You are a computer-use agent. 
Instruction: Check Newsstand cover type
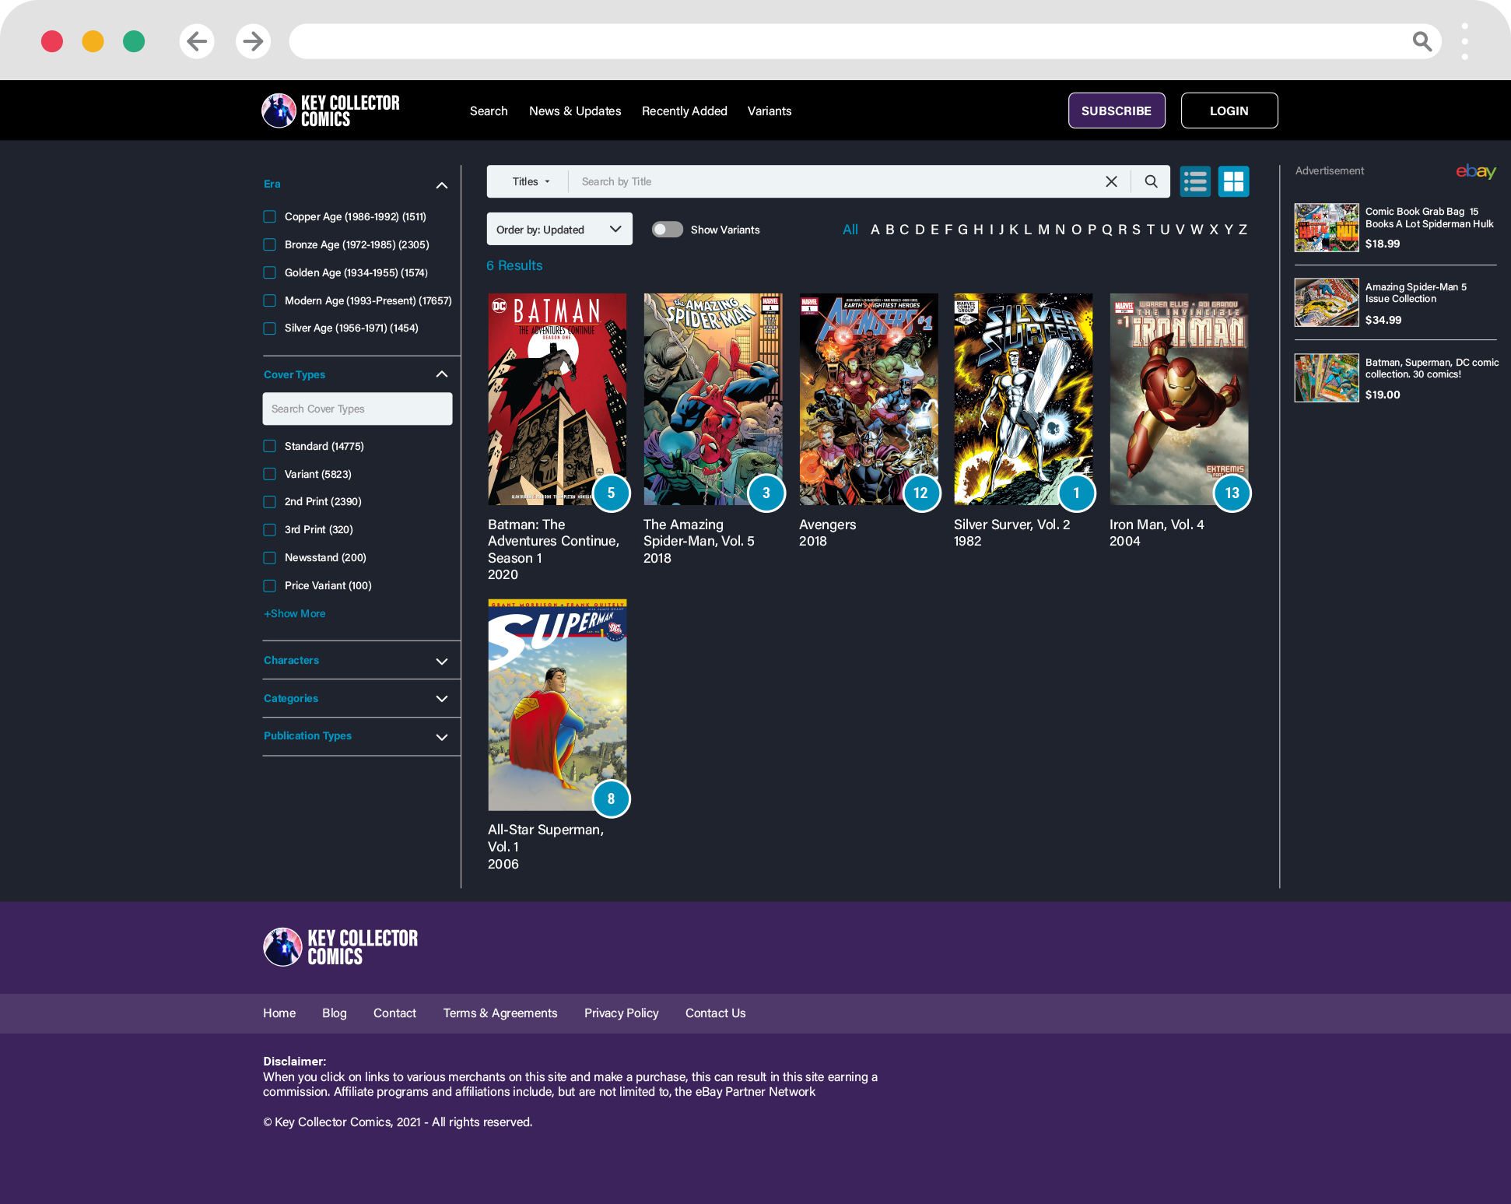coord(270,558)
